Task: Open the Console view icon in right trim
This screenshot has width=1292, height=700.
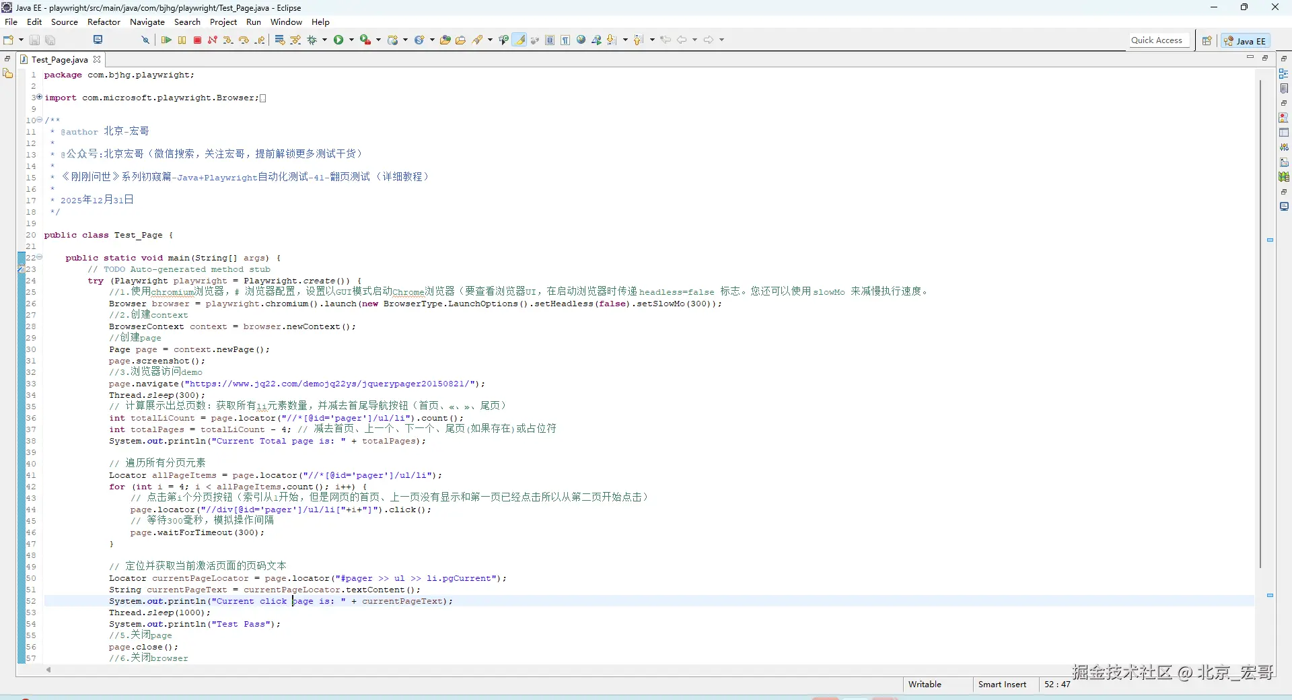Action: pyautogui.click(x=1284, y=207)
